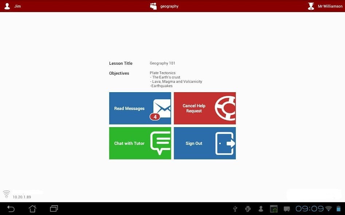345x215 pixels.
Task: Click the student profile icon next to Jim
Action: [x=7, y=6]
